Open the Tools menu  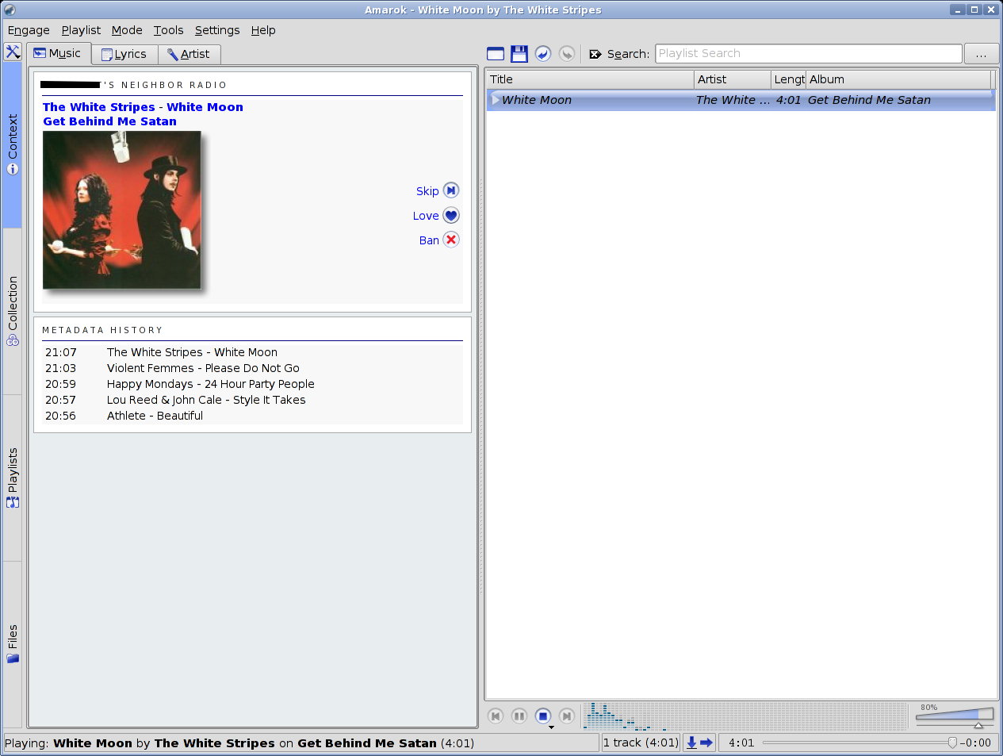tap(168, 30)
